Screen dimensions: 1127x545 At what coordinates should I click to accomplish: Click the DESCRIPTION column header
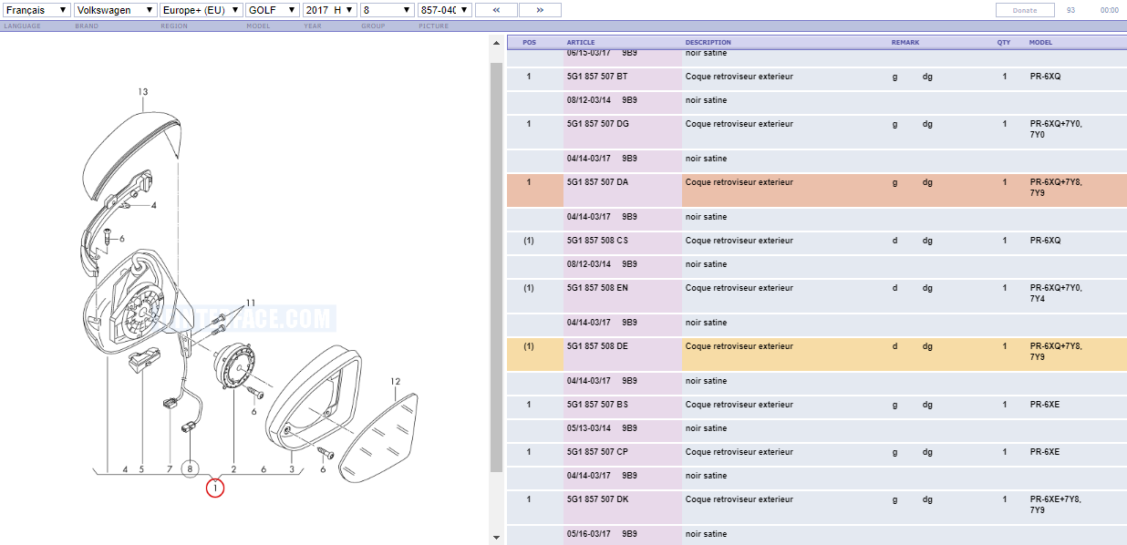(x=708, y=43)
